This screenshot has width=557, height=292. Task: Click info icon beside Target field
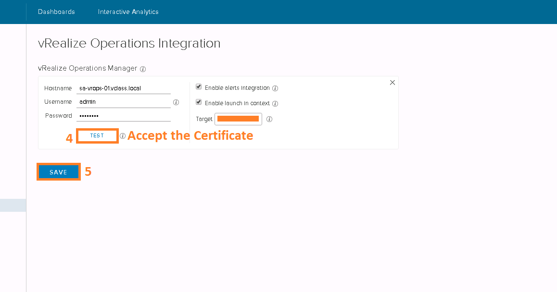(269, 119)
